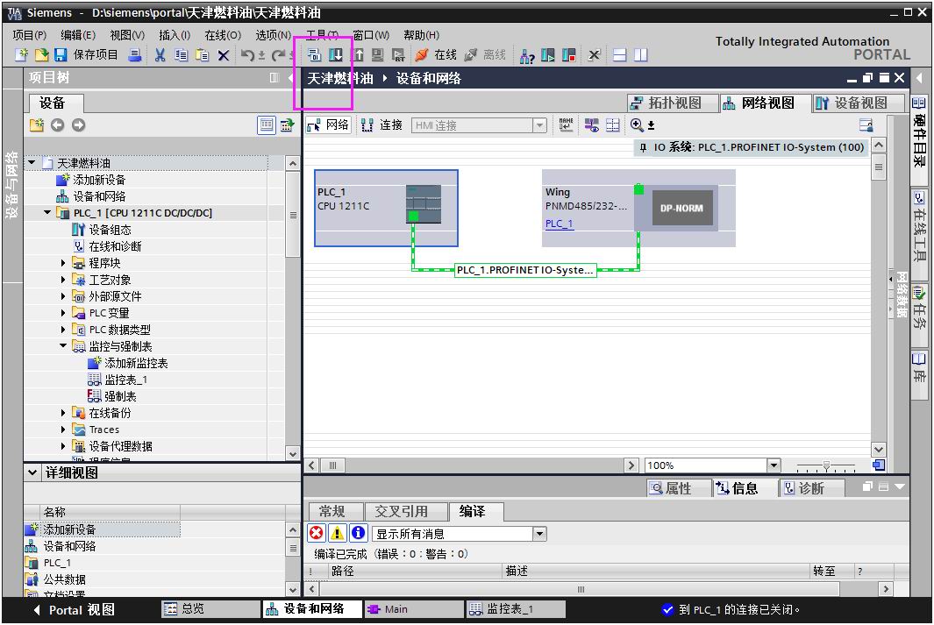Select 监控表_1 in project tree
934x625 pixels.
click(x=125, y=380)
